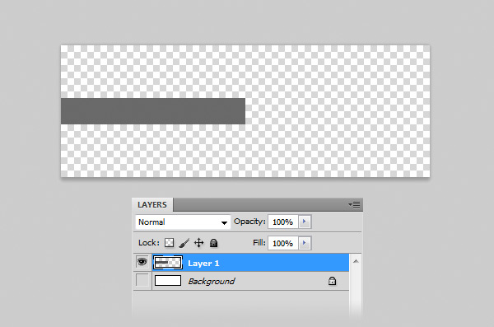Open the Fill slider arrow

305,243
